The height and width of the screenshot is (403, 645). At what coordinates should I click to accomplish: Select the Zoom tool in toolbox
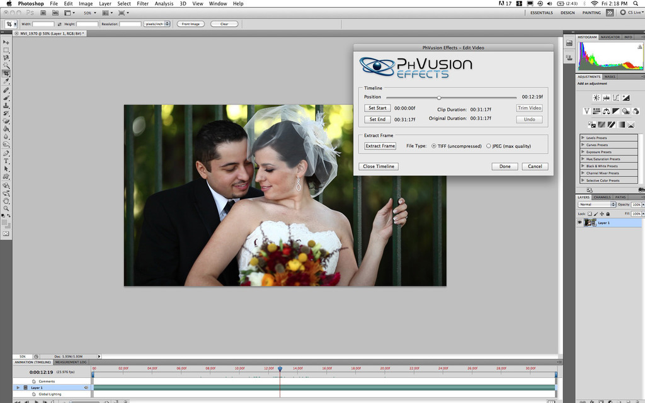[6, 209]
